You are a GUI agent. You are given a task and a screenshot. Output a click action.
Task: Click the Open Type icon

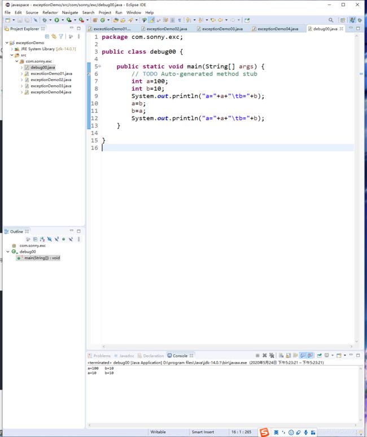[x=116, y=20]
